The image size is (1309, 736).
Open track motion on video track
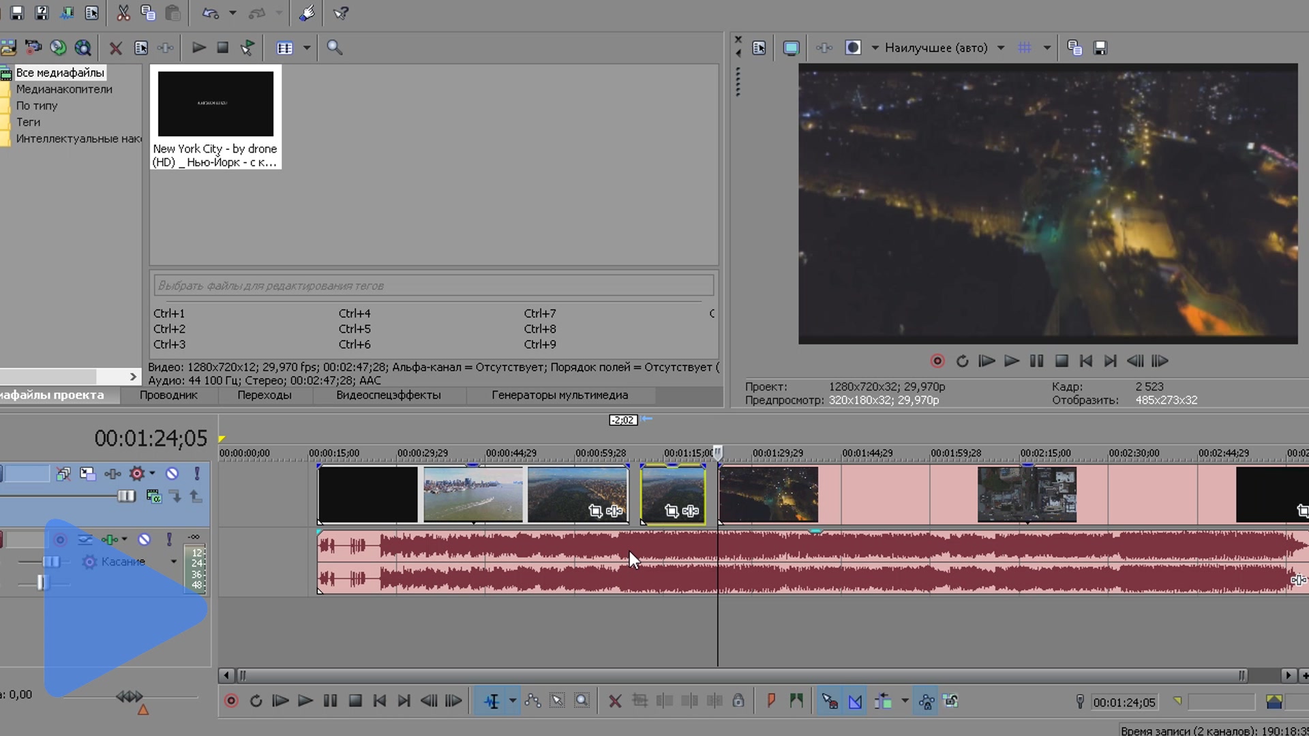[87, 474]
